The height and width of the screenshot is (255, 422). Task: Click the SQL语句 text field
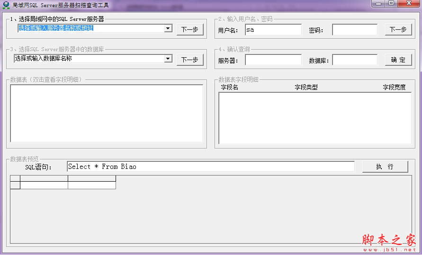pos(211,167)
